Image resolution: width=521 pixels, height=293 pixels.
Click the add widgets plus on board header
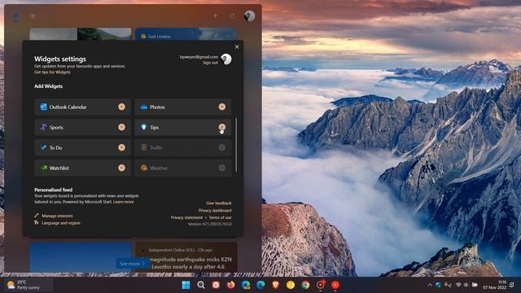click(215, 15)
